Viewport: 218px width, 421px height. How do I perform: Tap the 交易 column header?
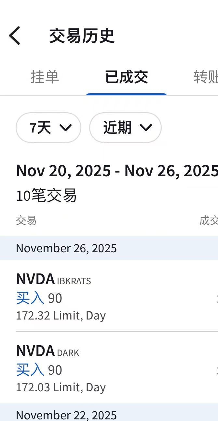(26, 221)
